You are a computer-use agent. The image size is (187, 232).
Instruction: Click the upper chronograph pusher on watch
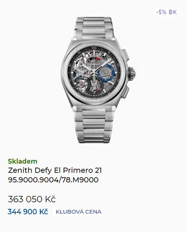[x=125, y=55]
